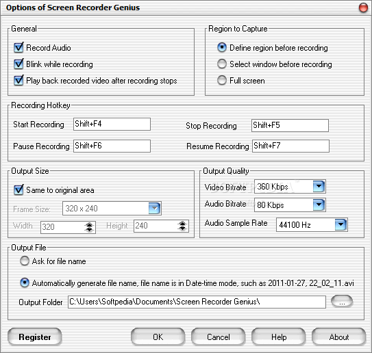Close the options dialog with red button
The width and height of the screenshot is (372, 353).
(x=363, y=8)
